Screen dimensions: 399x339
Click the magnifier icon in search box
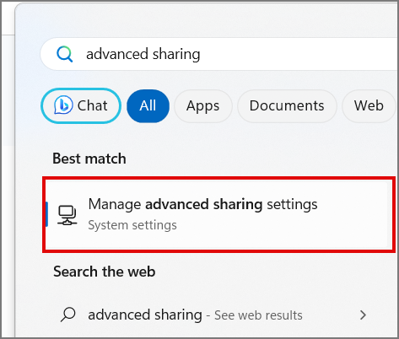pos(65,54)
